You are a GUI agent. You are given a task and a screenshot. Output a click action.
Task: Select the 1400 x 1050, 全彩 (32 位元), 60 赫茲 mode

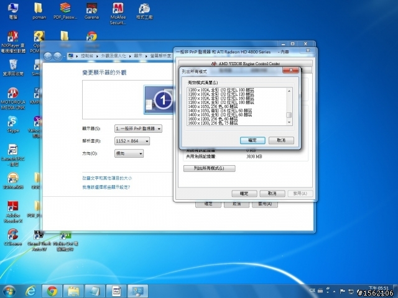pyautogui.click(x=220, y=115)
